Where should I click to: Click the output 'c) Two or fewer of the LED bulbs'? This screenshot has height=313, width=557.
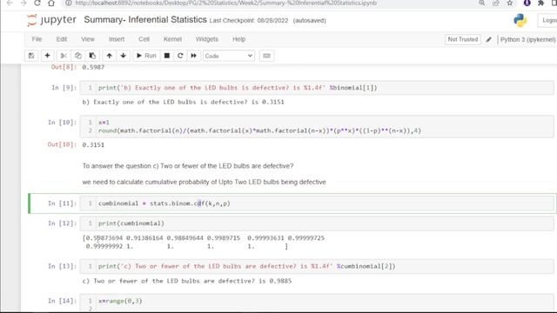(x=187, y=281)
